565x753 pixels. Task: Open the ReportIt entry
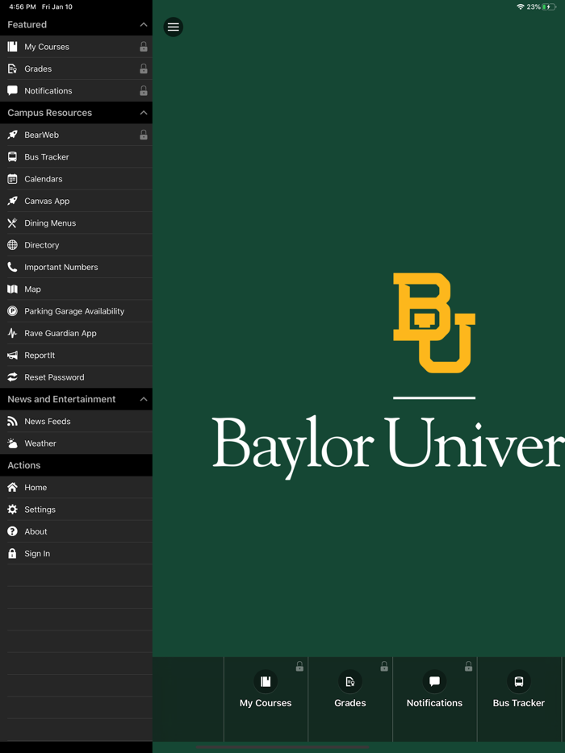coord(76,356)
